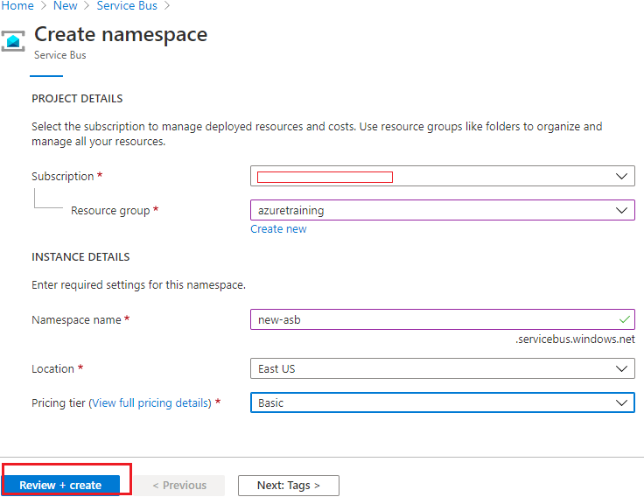Image resolution: width=644 pixels, height=497 pixels.
Task: Click the green validation checkmark icon
Action: 623,319
